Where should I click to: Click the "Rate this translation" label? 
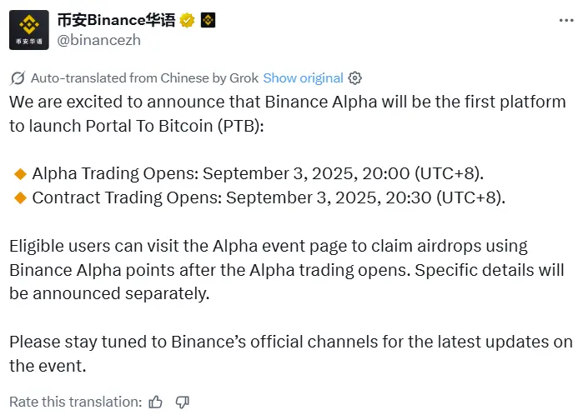pyautogui.click(x=74, y=401)
